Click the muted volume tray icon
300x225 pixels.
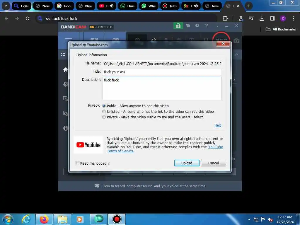pos(270,220)
